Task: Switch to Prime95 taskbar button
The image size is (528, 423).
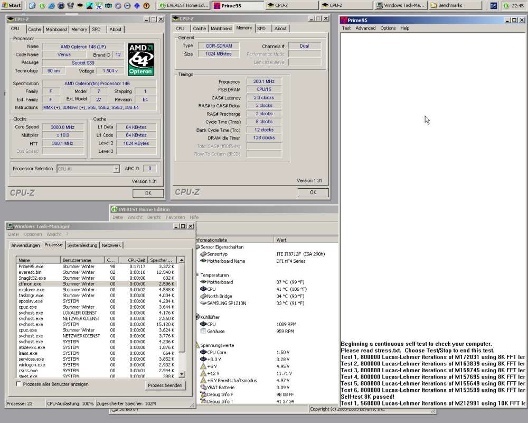Action: pos(238,5)
